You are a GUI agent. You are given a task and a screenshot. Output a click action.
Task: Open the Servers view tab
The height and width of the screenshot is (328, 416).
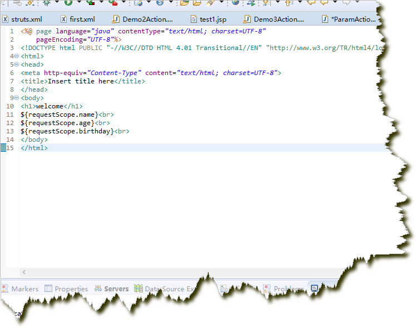pyautogui.click(x=112, y=289)
